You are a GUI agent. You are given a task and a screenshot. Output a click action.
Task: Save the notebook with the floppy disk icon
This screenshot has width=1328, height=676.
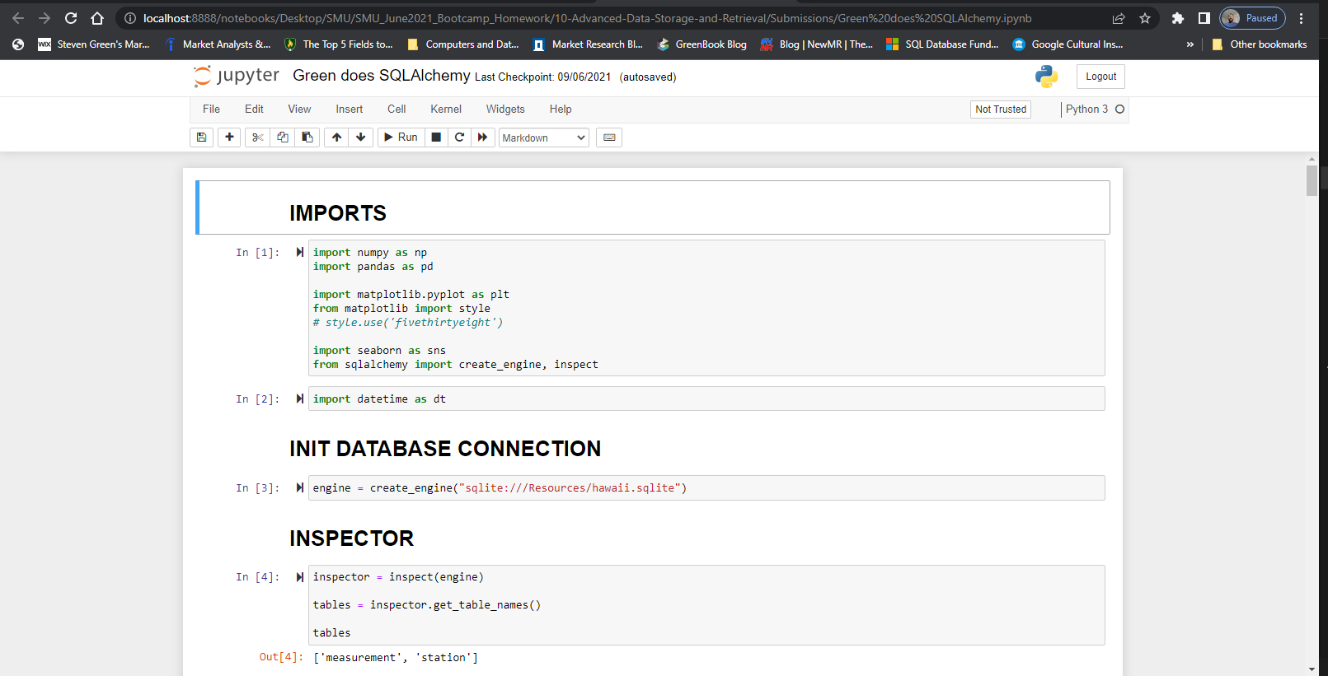201,138
